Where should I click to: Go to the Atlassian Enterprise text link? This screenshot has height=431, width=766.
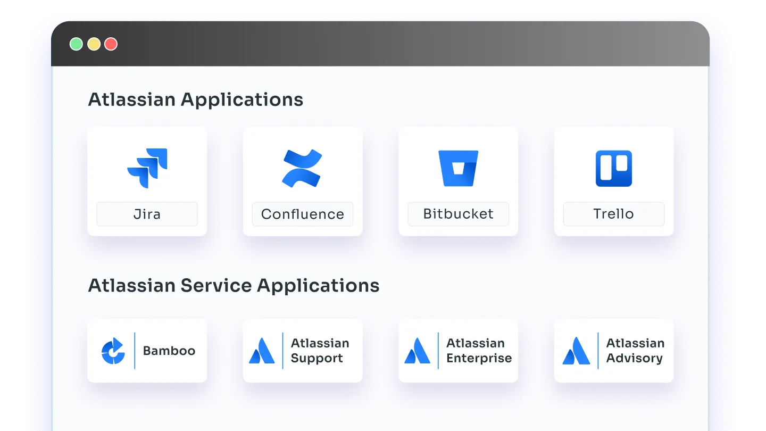(479, 351)
